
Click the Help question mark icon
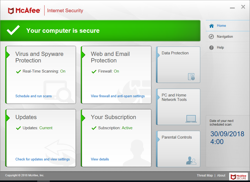211,48
